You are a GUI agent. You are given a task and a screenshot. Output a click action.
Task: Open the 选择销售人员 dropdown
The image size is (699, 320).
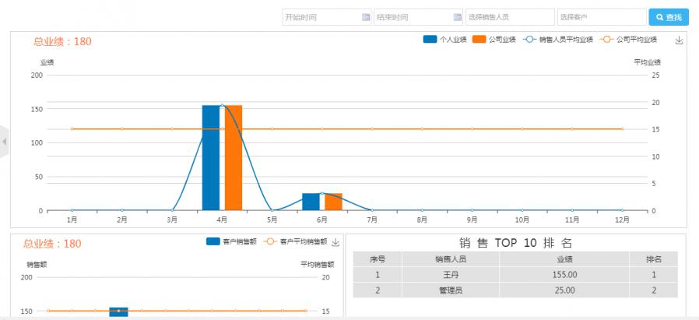click(x=509, y=17)
